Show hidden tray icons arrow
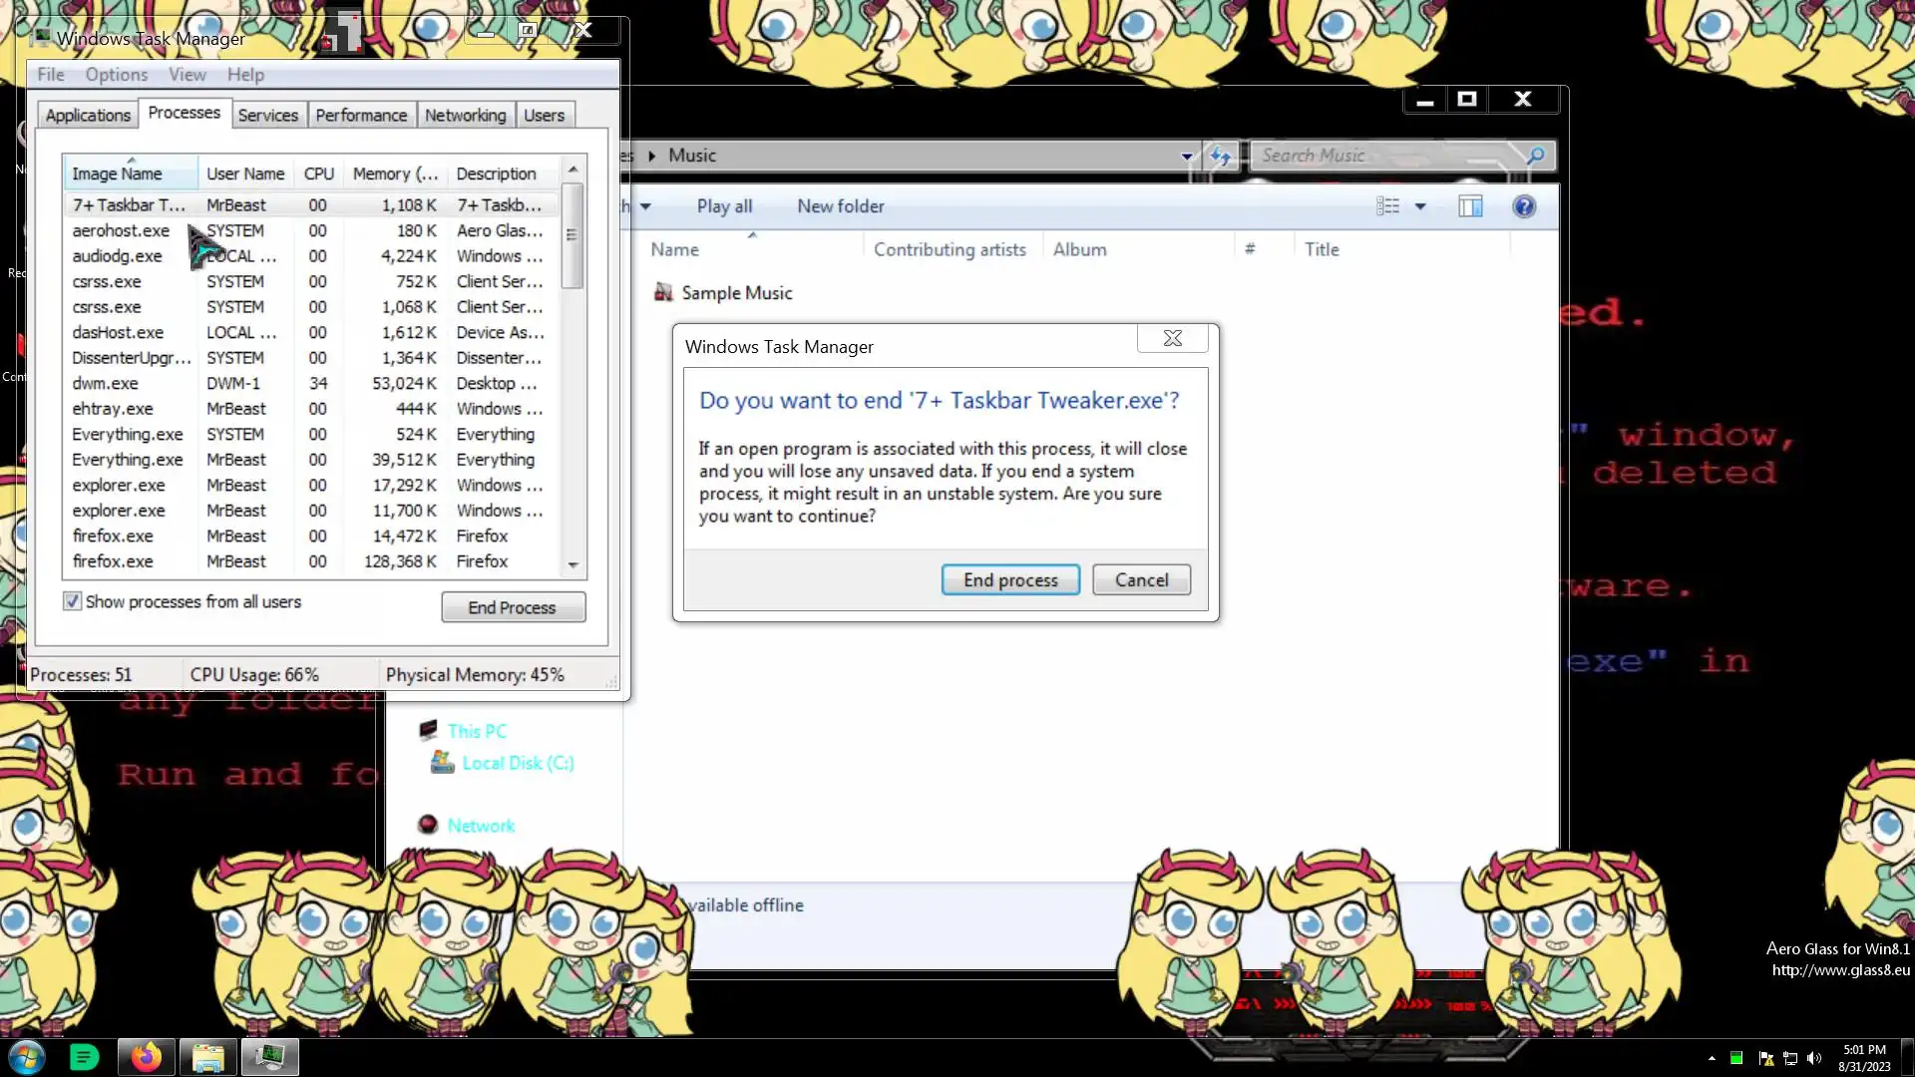 [x=1712, y=1058]
